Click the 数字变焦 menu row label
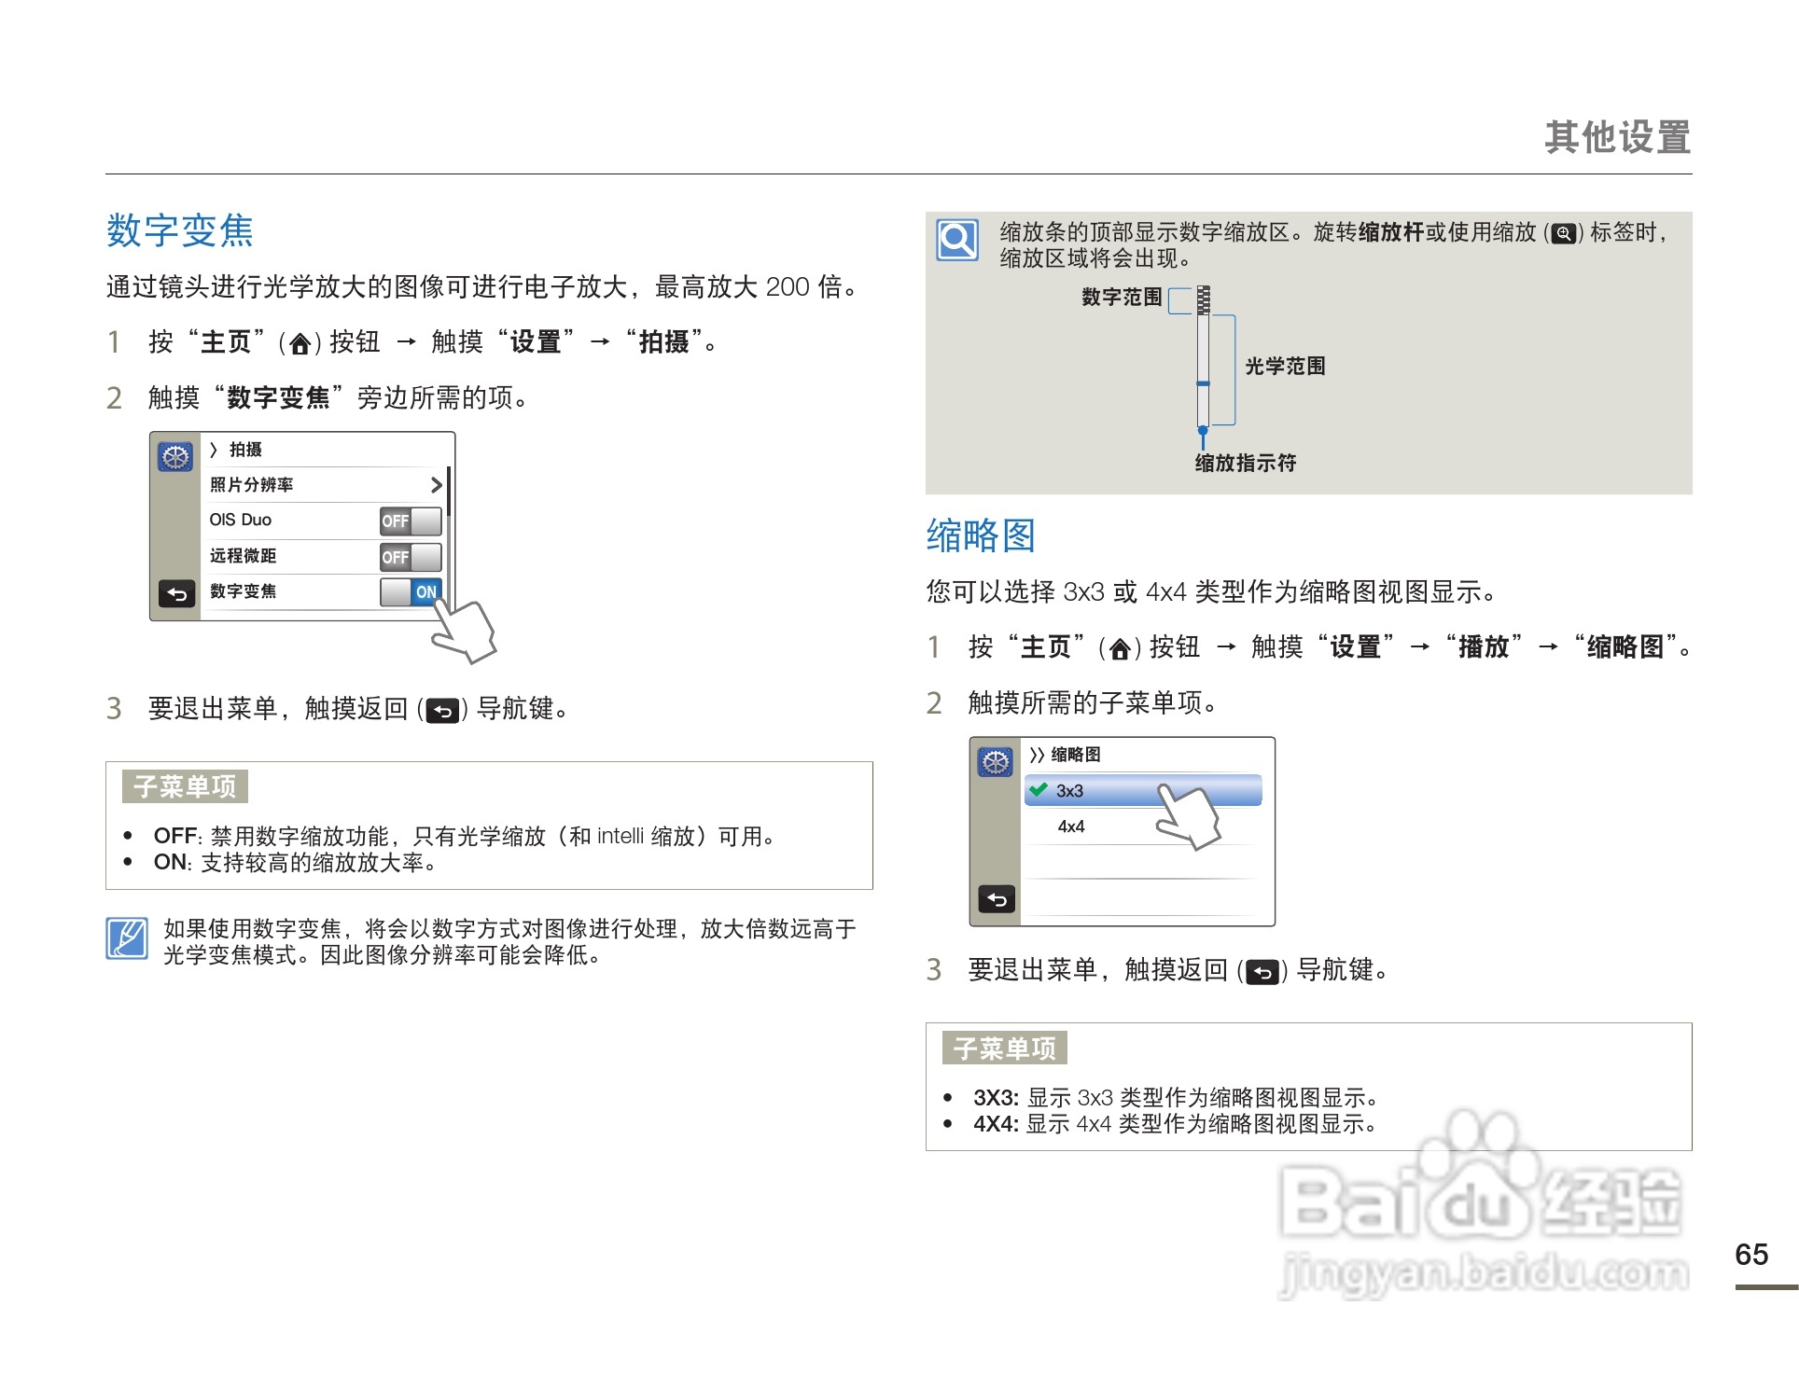Screen dimensions: 1799x1375 243,591
